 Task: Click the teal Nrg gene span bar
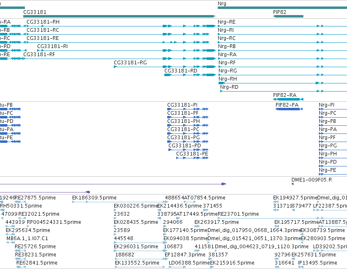pyautogui.click(x=283, y=8)
